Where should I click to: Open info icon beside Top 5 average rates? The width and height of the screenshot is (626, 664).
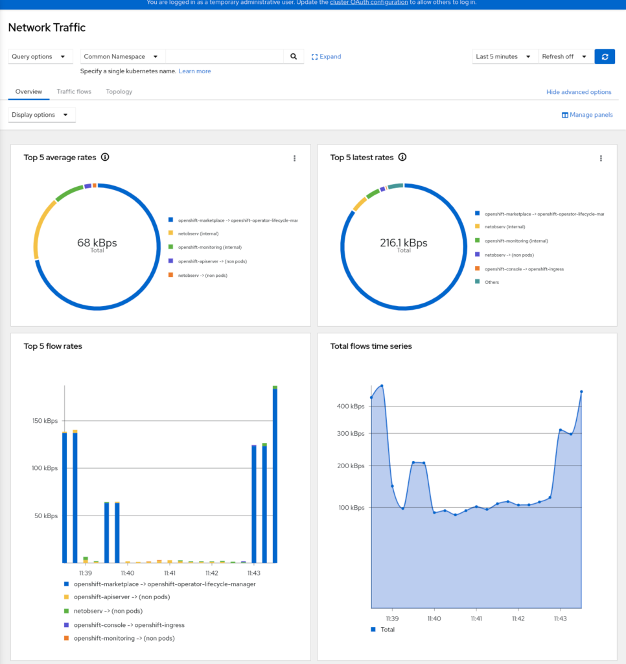(x=105, y=157)
